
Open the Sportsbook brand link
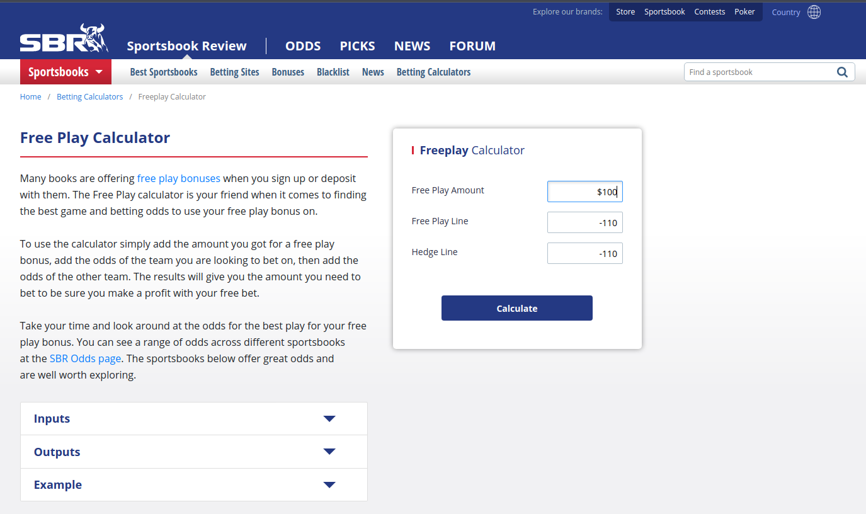tap(664, 12)
